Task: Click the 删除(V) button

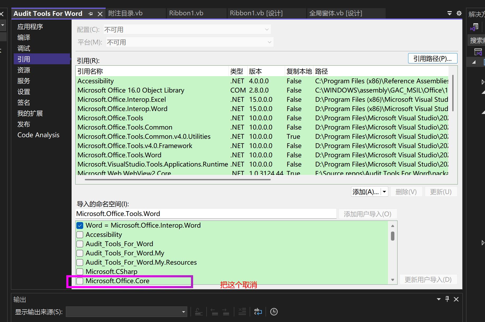Action: coord(406,192)
